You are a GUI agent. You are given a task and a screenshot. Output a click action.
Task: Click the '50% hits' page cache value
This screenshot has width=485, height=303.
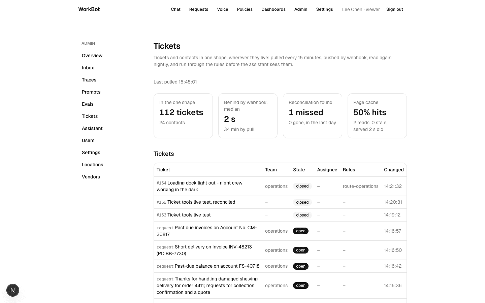[x=370, y=112]
